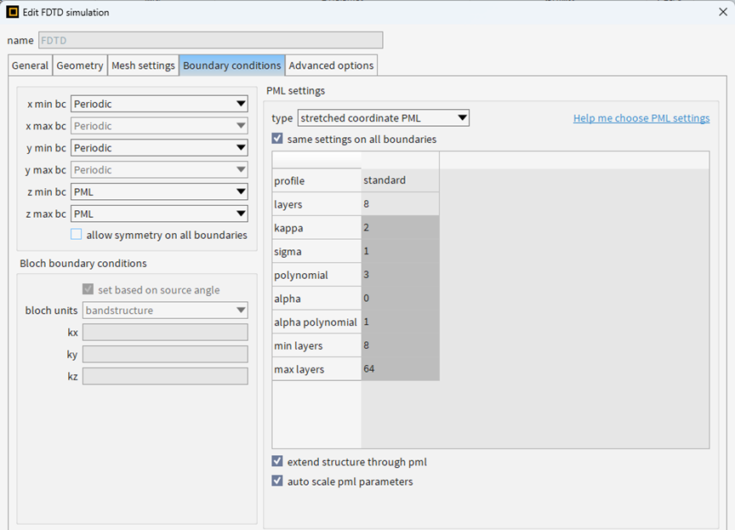
Task: Open the Geometry tab
Action: (x=80, y=66)
